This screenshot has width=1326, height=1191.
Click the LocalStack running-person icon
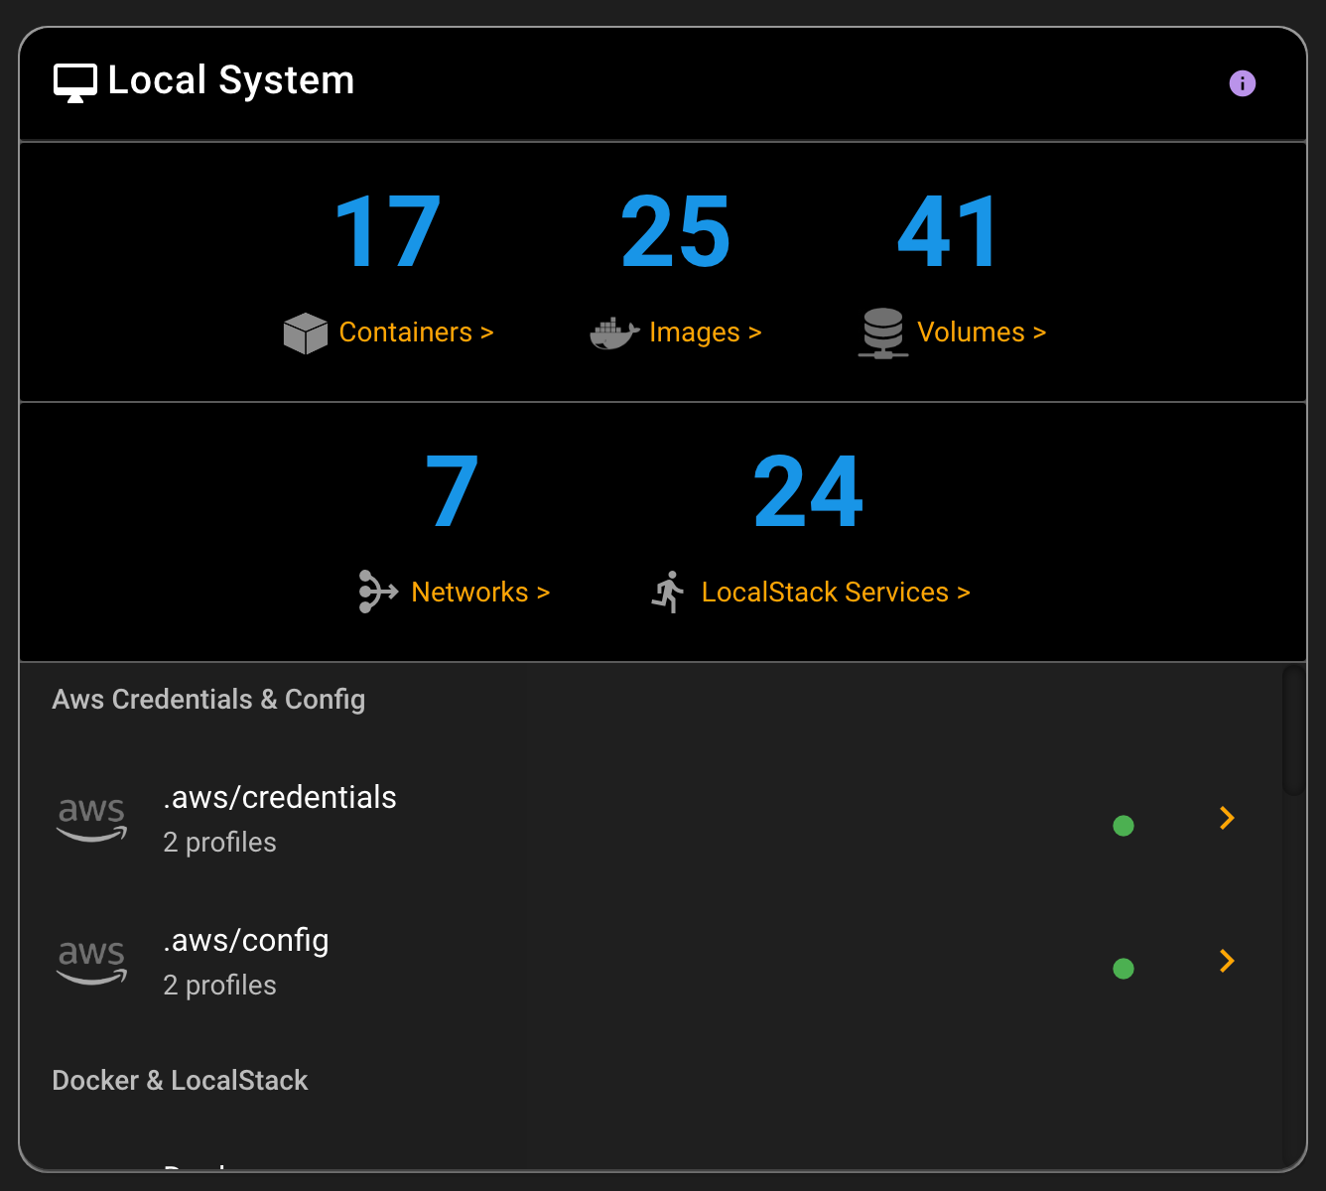669,592
